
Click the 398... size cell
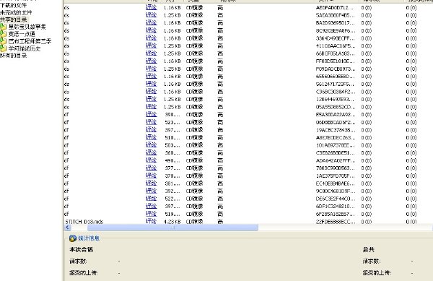click(x=172, y=114)
